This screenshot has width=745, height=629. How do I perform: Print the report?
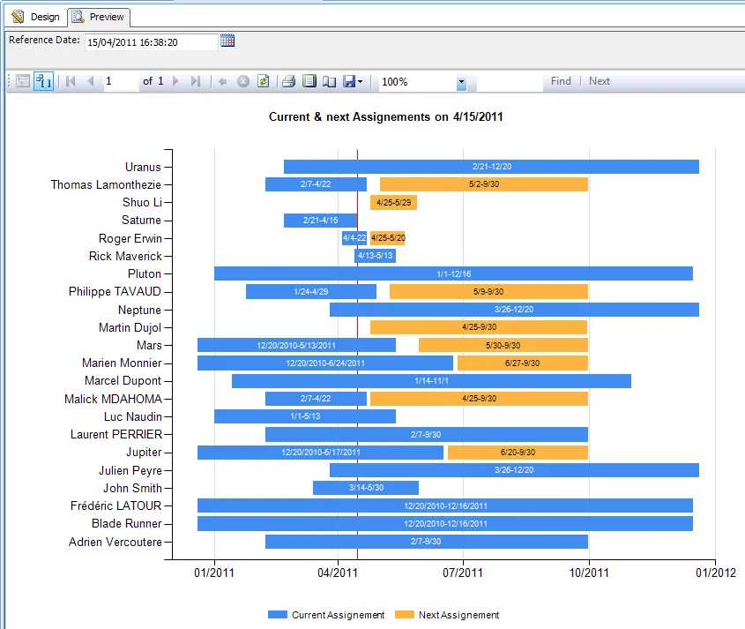[x=288, y=81]
